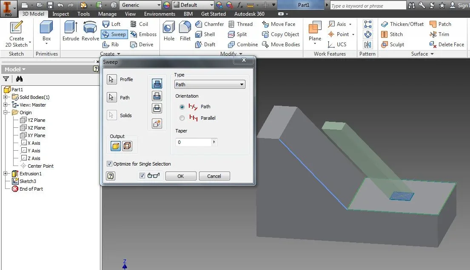Viewport: 470px width, 270px height.
Task: Select the Cut operation in Sweep dialog
Action: [157, 96]
